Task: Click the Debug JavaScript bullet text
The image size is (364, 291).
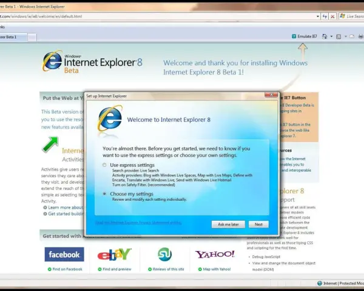Action: 266,256
